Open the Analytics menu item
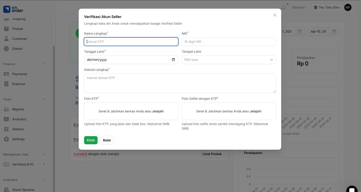The image size is (361, 192). pyautogui.click(x=19, y=119)
